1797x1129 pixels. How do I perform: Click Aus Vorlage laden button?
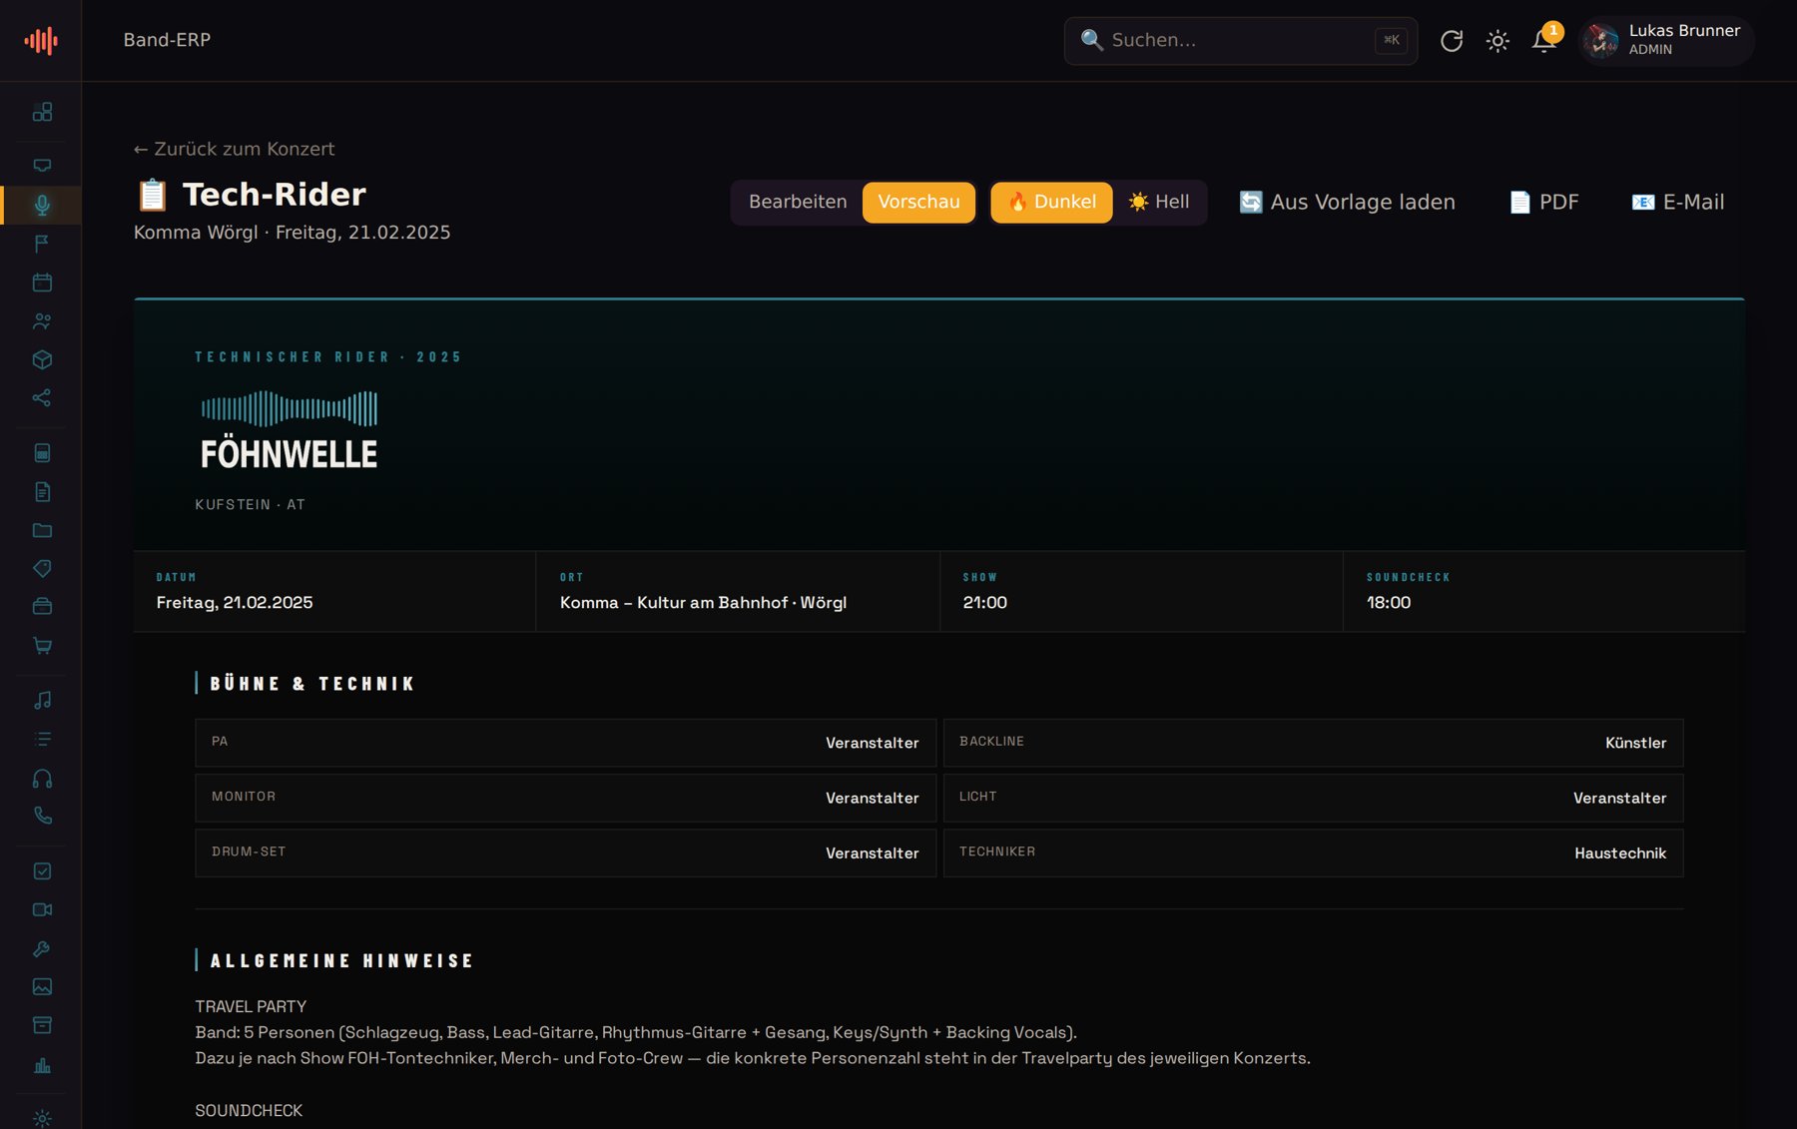click(x=1347, y=202)
